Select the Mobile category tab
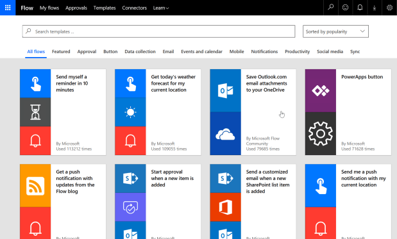397x239 pixels. pos(237,52)
